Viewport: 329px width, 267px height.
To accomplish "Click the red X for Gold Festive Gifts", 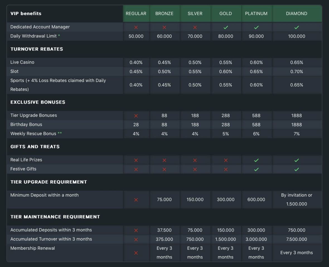I will click(226, 169).
